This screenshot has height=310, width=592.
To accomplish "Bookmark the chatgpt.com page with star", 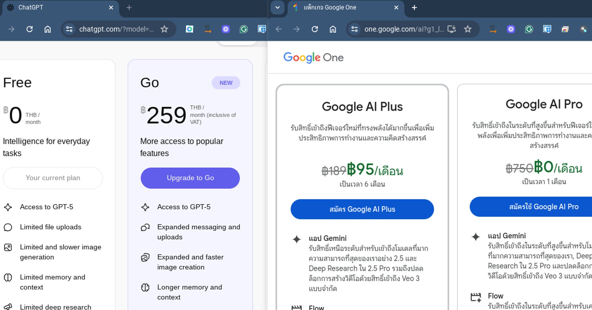I will tap(164, 29).
